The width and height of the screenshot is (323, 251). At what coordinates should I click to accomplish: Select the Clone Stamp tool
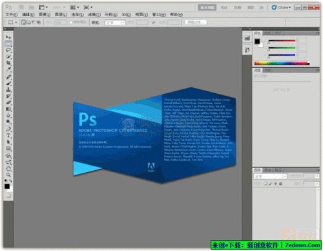(x=8, y=89)
